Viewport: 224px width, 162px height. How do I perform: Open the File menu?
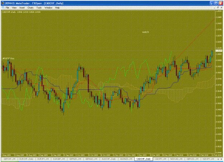point(7,8)
